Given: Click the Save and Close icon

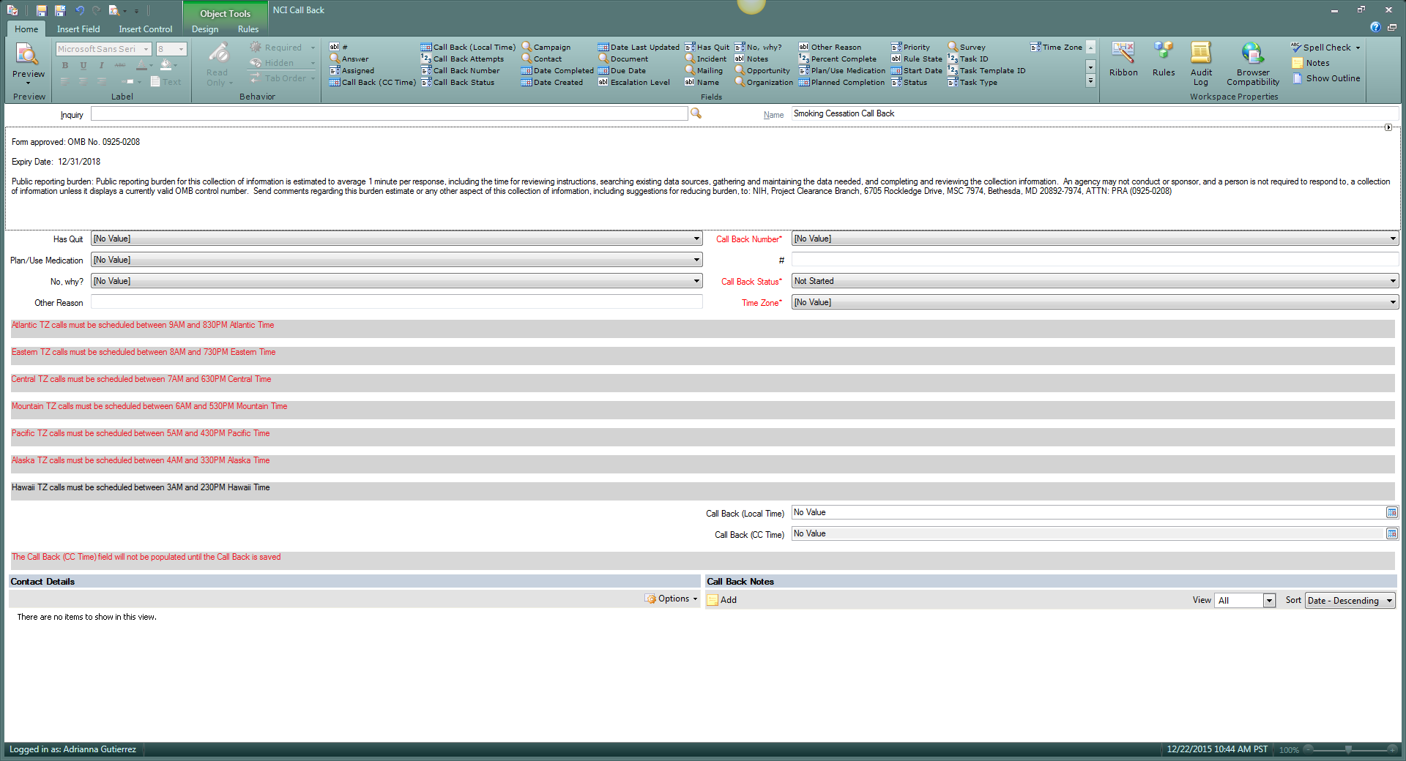Looking at the screenshot, I should pyautogui.click(x=60, y=10).
